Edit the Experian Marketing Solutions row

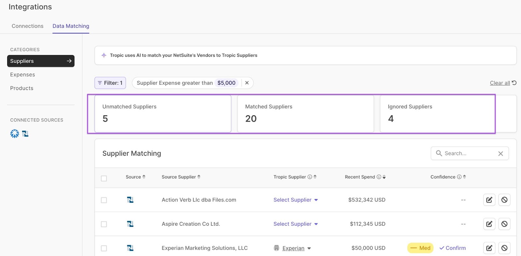click(x=489, y=248)
